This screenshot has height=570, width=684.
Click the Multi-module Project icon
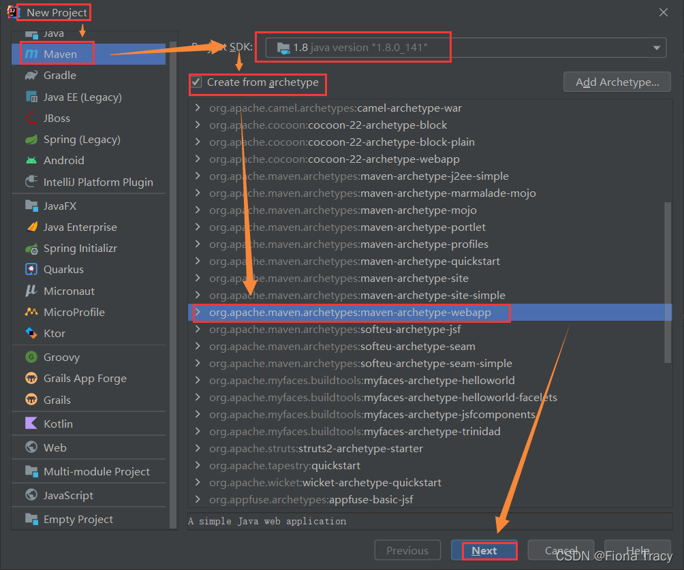[x=31, y=471]
